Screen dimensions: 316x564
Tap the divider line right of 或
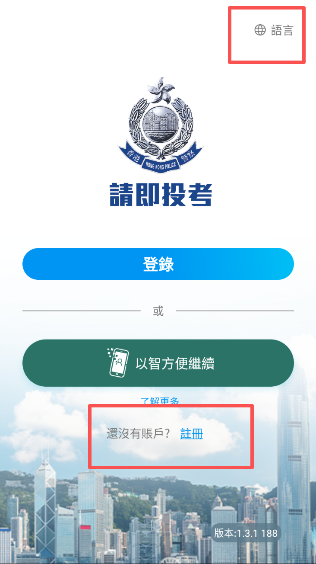(235, 311)
